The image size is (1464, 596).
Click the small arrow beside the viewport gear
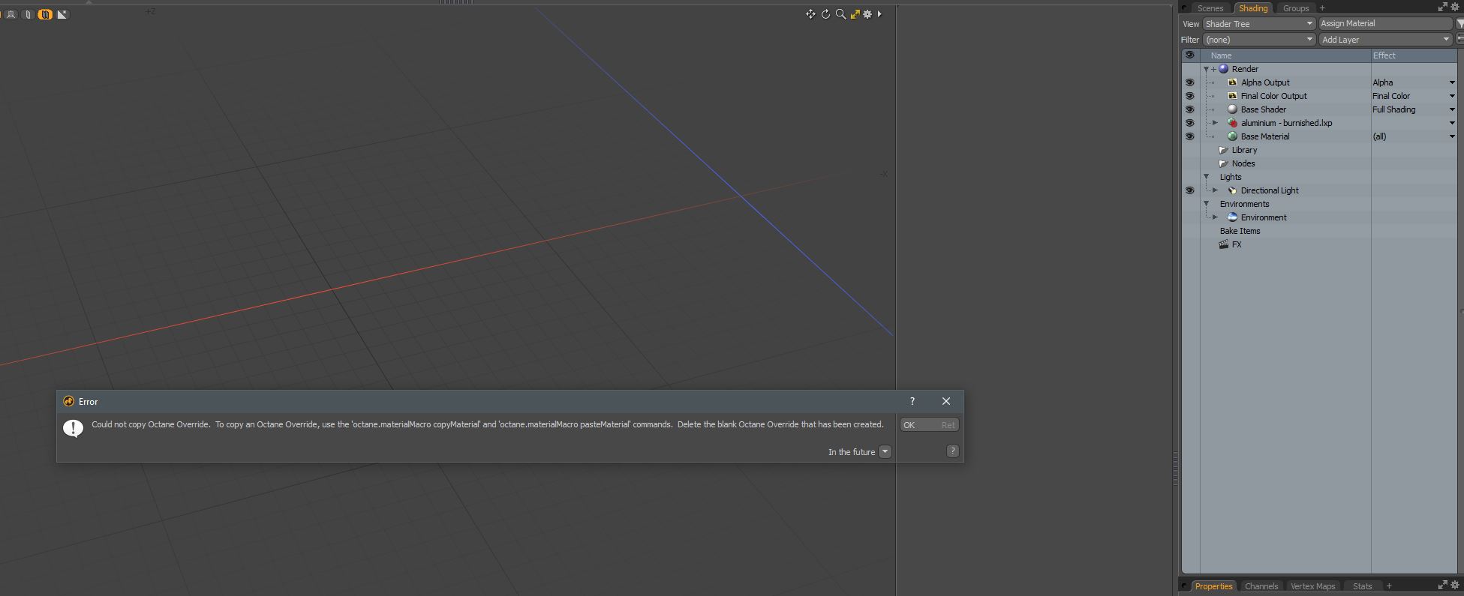tap(879, 14)
